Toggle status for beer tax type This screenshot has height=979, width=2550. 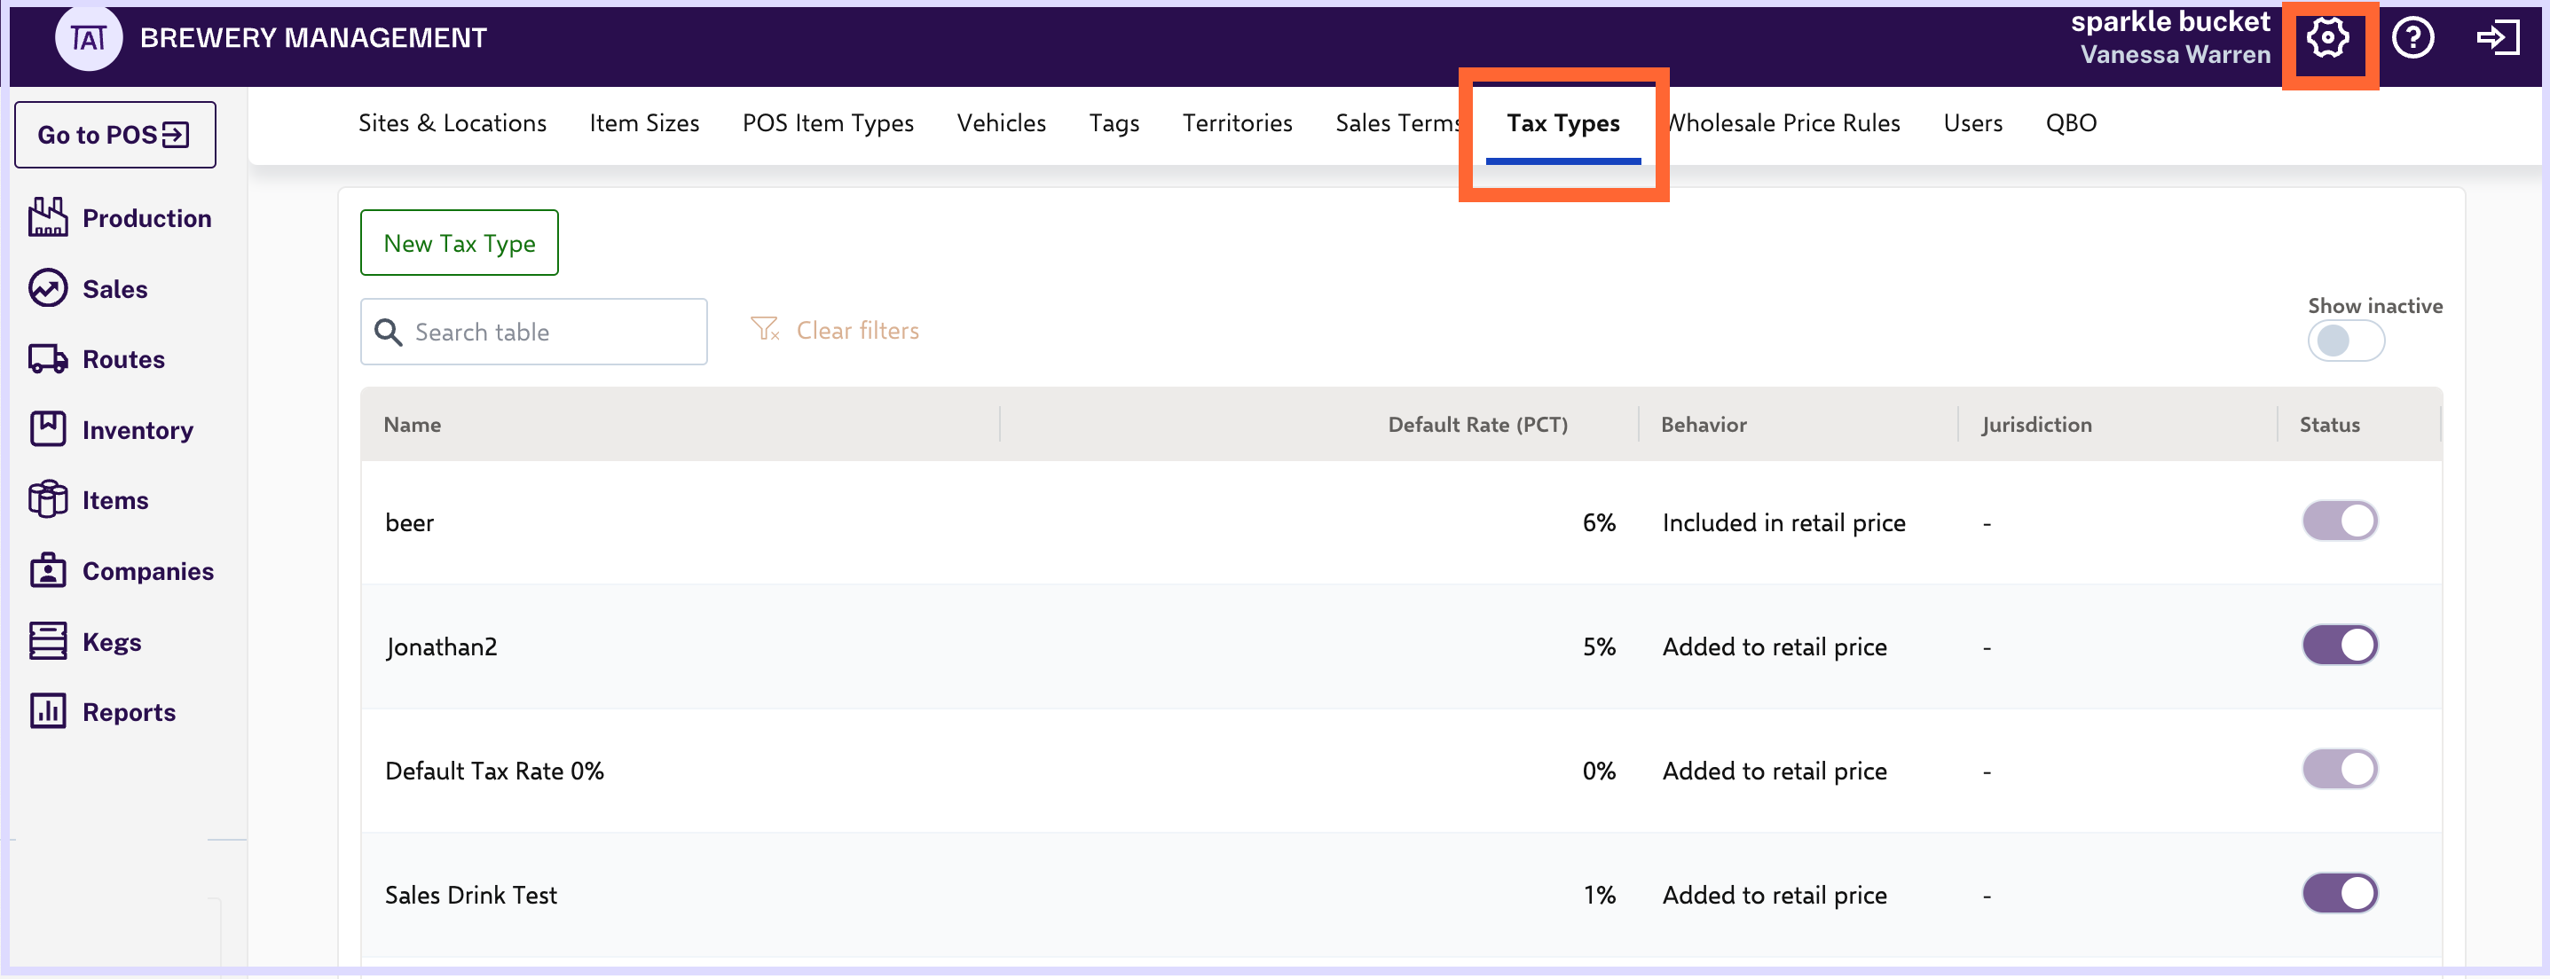point(2339,521)
